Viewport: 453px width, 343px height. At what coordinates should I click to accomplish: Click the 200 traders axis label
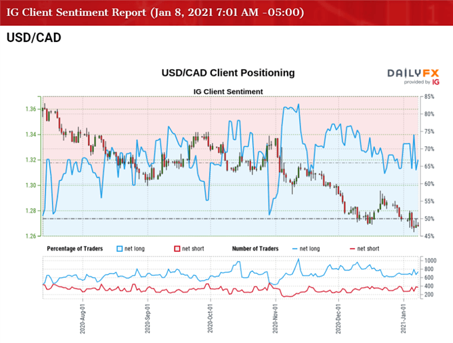pos(429,294)
